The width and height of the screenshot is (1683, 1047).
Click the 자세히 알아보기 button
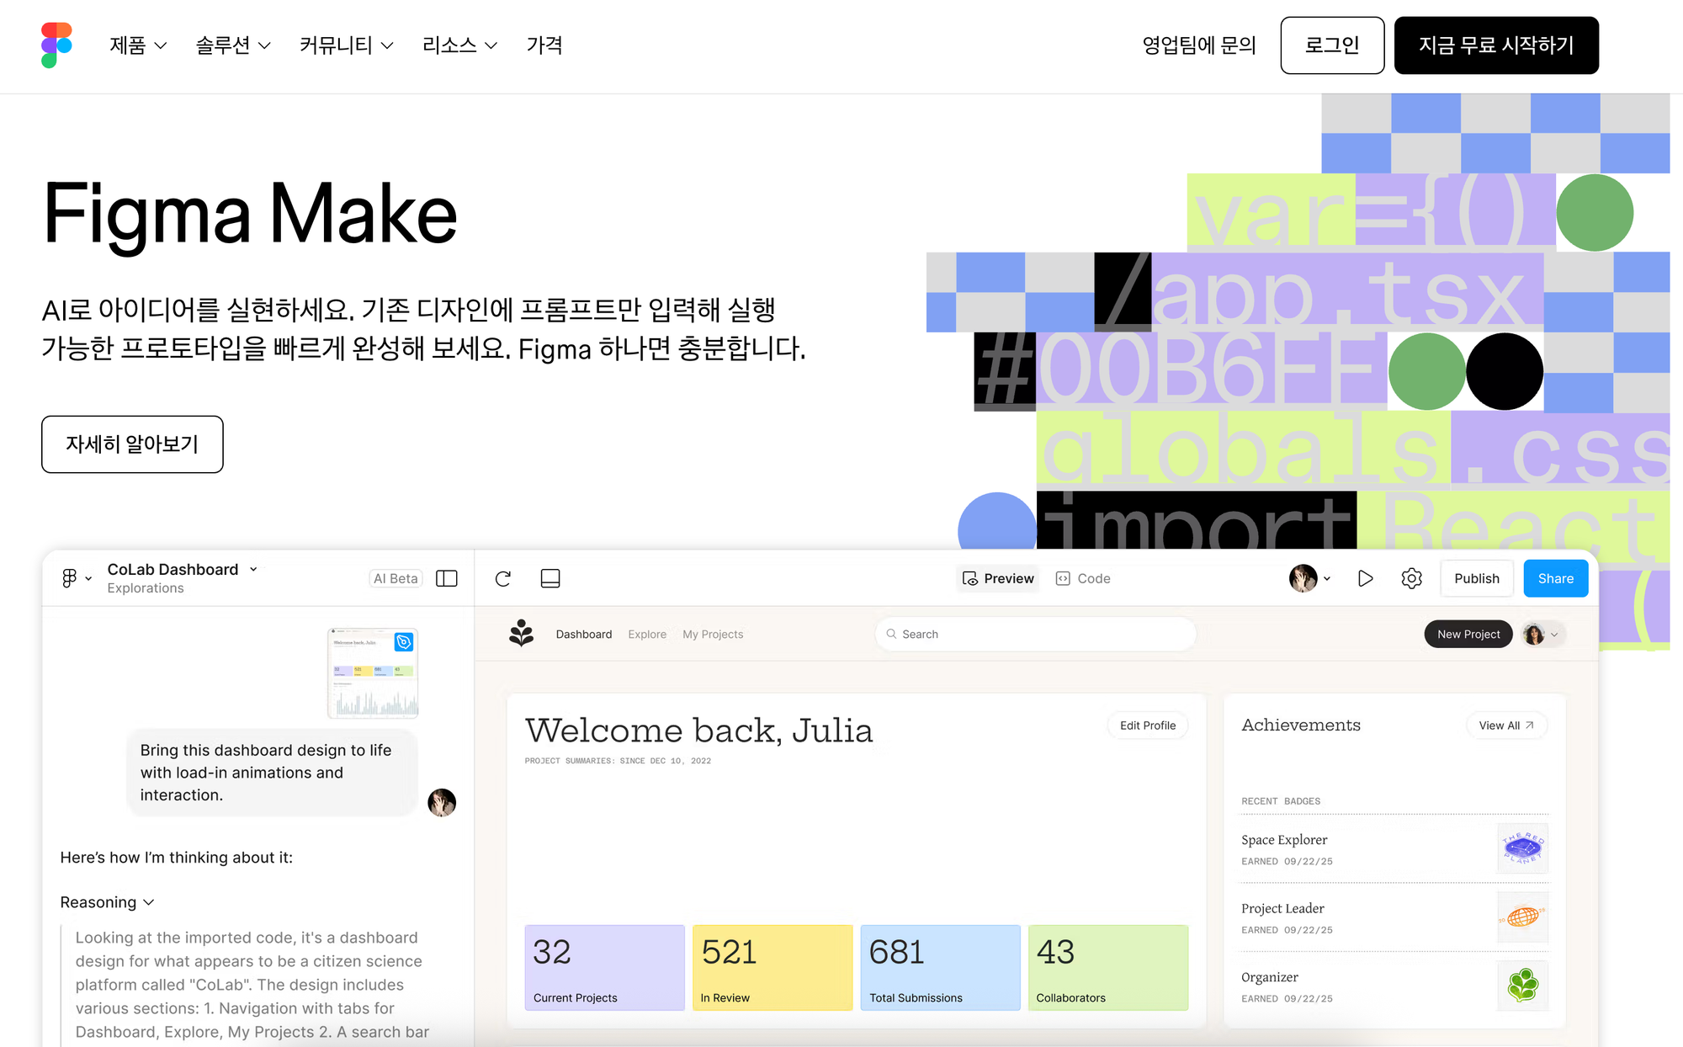click(x=132, y=444)
